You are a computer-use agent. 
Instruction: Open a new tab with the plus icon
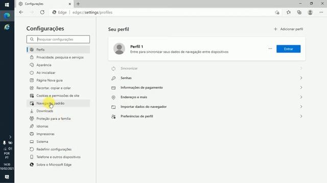point(78,4)
